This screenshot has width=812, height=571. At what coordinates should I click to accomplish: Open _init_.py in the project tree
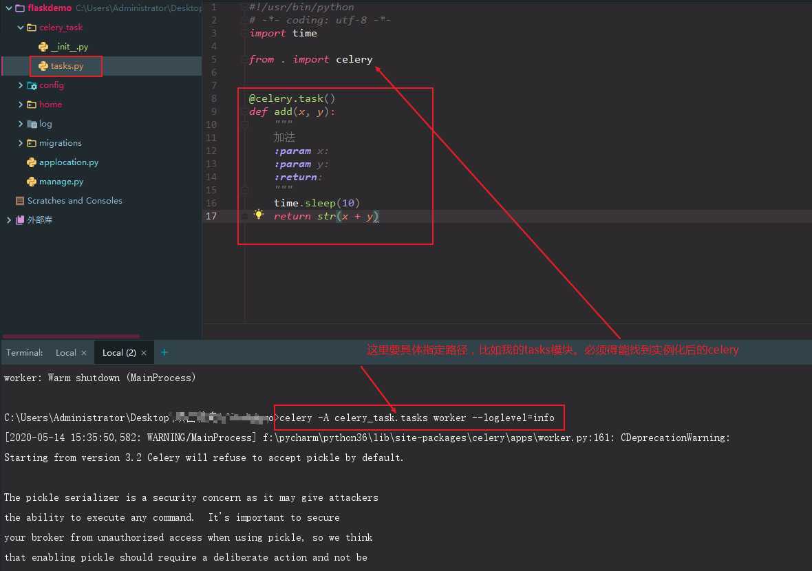[x=70, y=47]
